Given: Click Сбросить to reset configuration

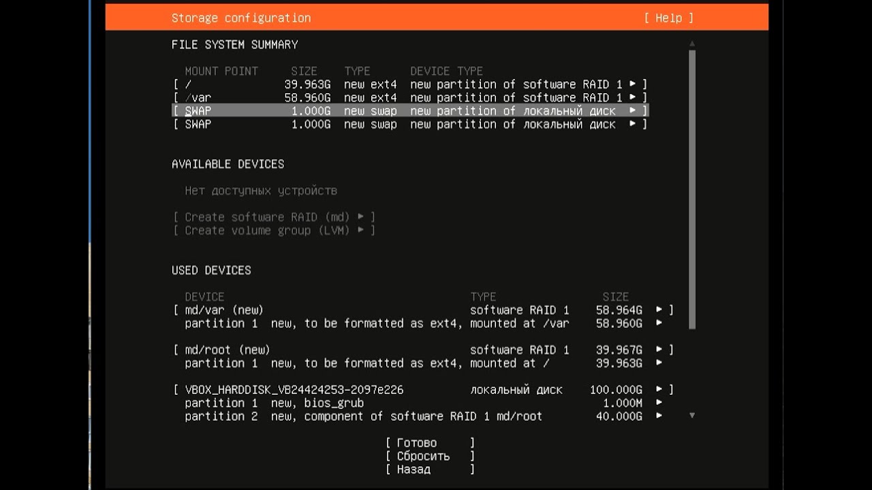Looking at the screenshot, I should click(x=430, y=457).
